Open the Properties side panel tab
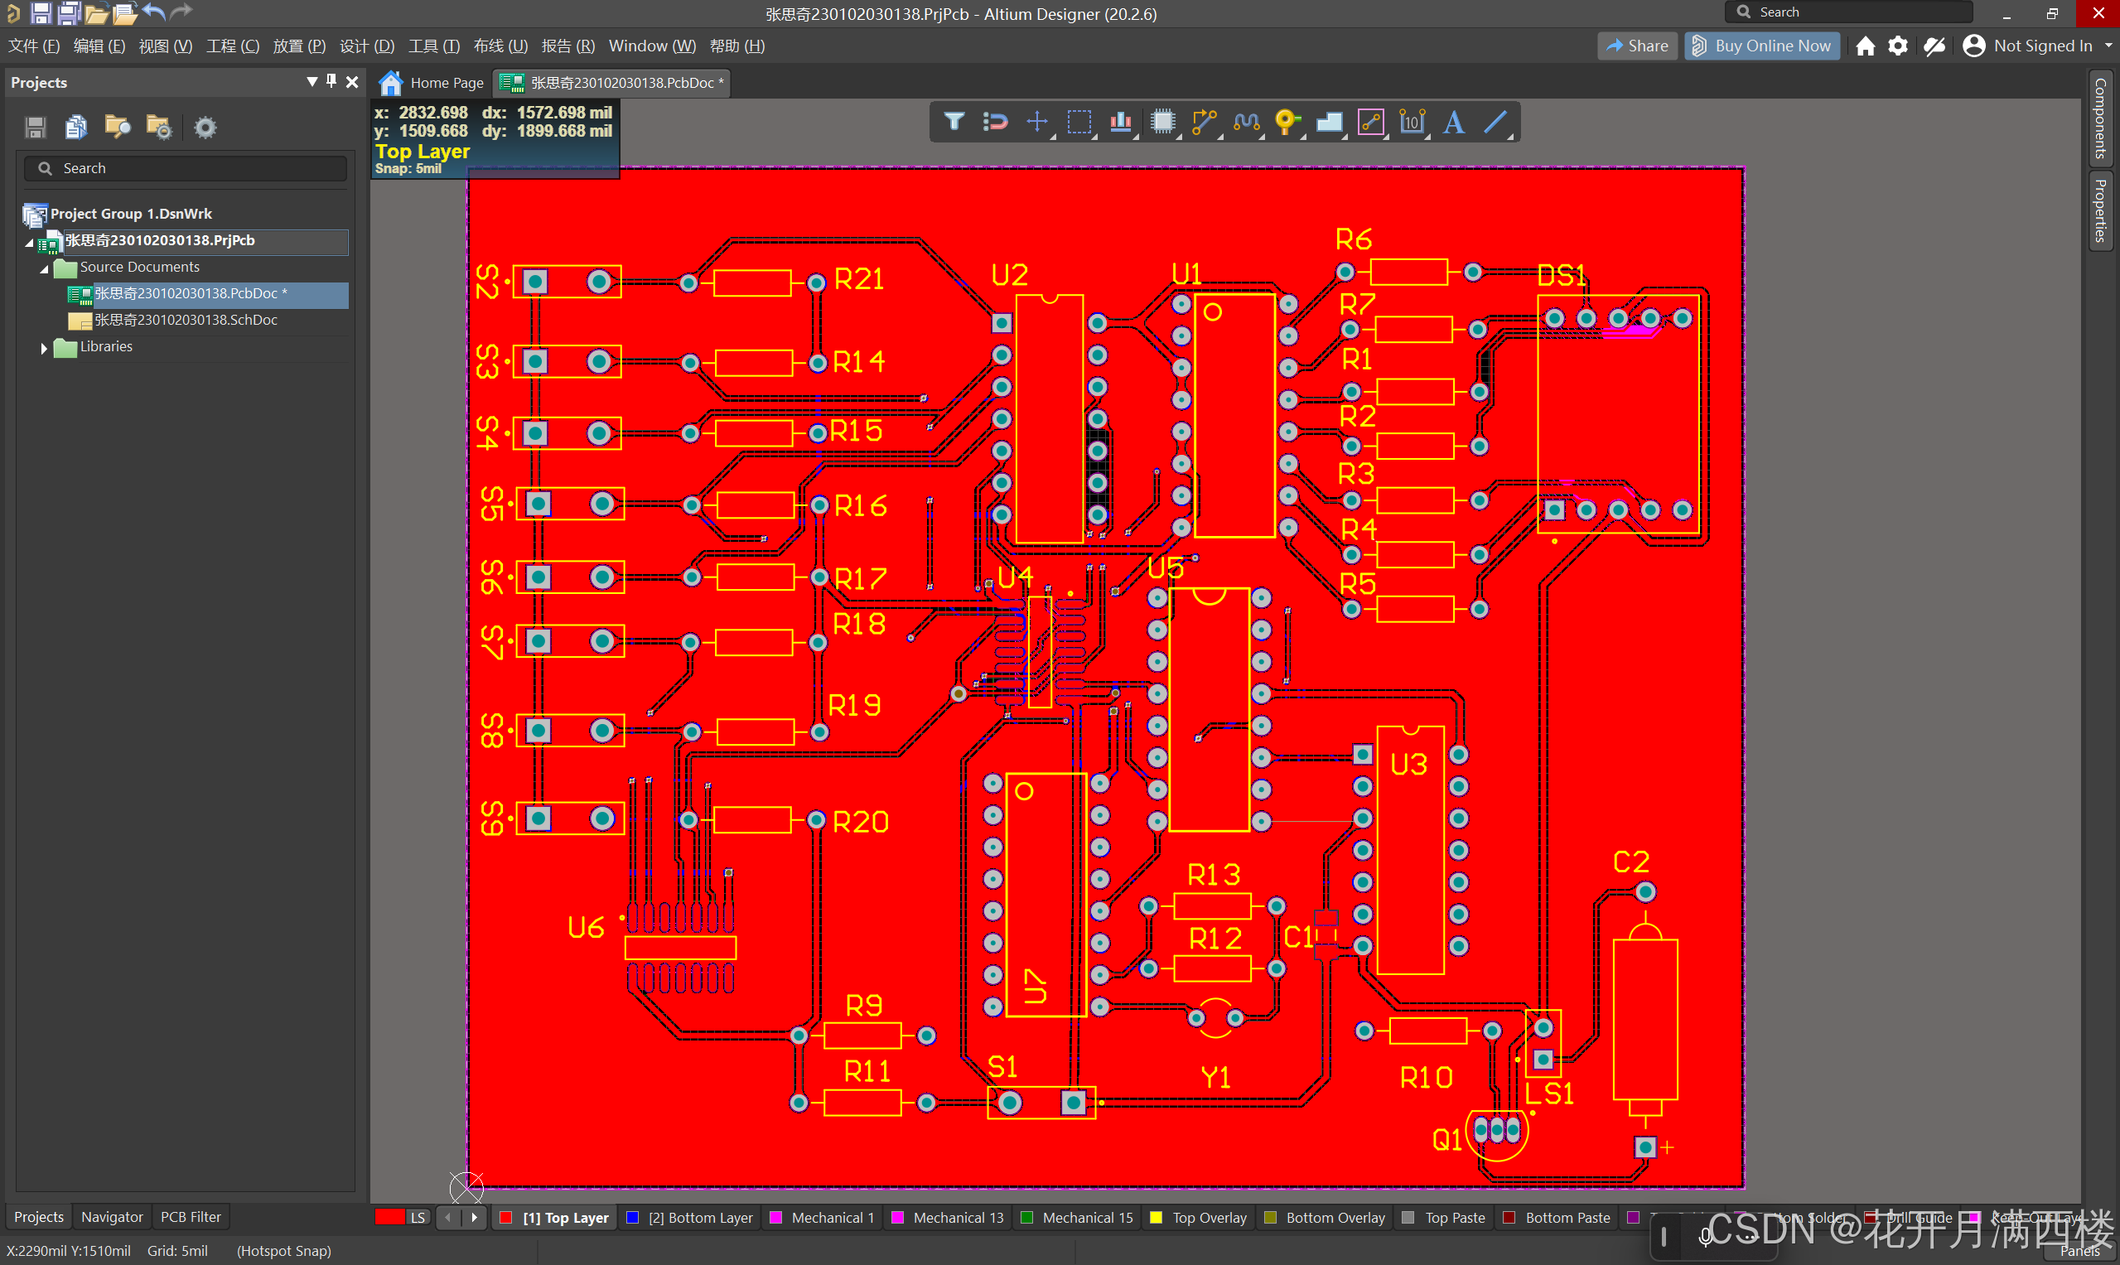The image size is (2120, 1265). (2100, 210)
